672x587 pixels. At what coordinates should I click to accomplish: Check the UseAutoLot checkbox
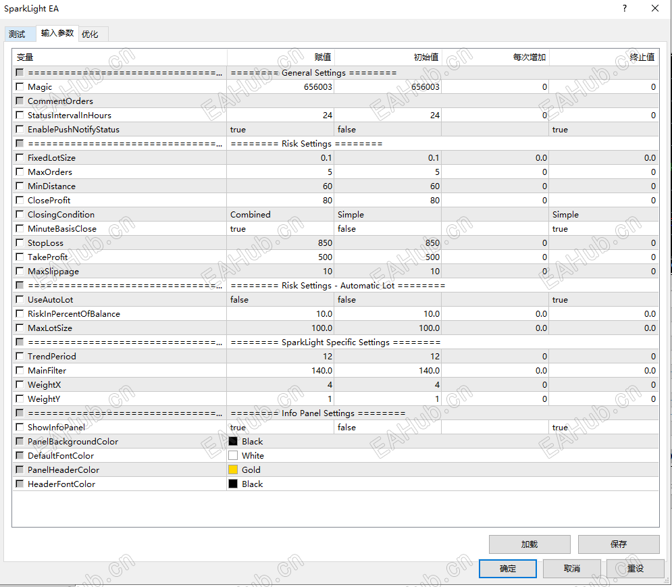coord(20,299)
